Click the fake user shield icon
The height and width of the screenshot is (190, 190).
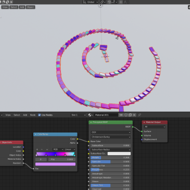coord(126,115)
